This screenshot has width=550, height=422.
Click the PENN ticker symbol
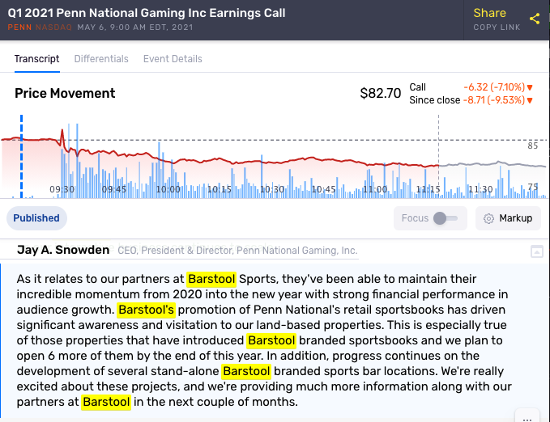pos(19,27)
